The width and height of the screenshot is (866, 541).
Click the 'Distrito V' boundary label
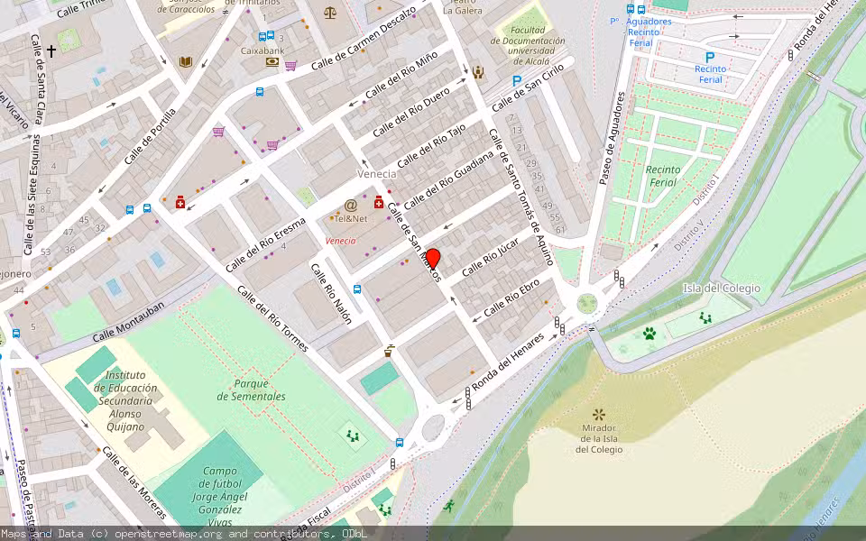coord(688,235)
